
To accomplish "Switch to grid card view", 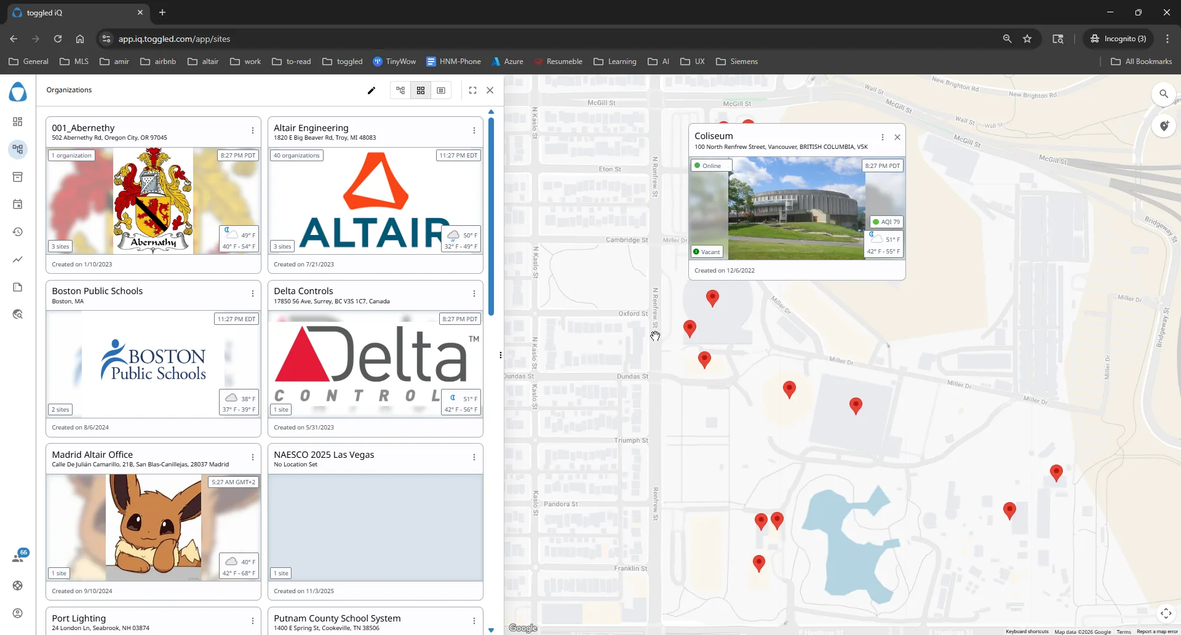I will (421, 90).
